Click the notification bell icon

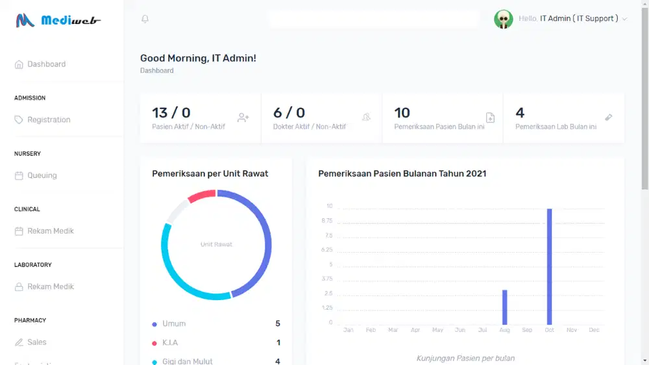click(x=145, y=19)
